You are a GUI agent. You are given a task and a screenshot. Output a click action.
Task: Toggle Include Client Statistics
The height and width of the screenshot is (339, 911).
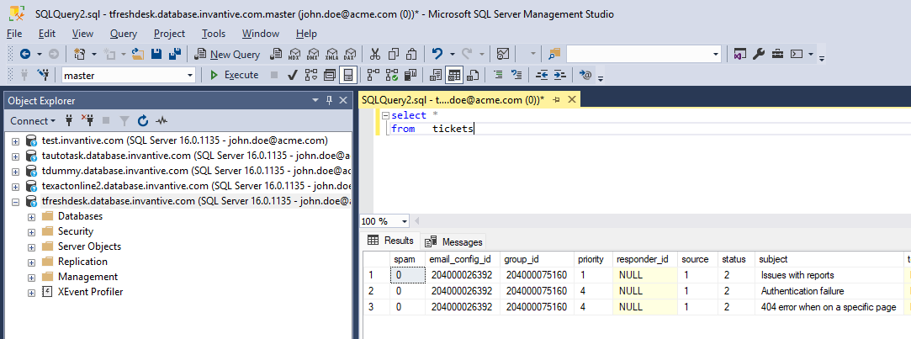[410, 74]
